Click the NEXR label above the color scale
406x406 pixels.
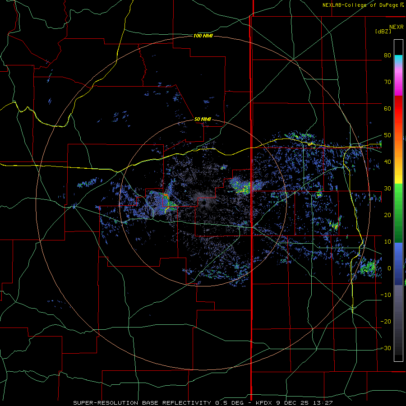click(x=397, y=27)
